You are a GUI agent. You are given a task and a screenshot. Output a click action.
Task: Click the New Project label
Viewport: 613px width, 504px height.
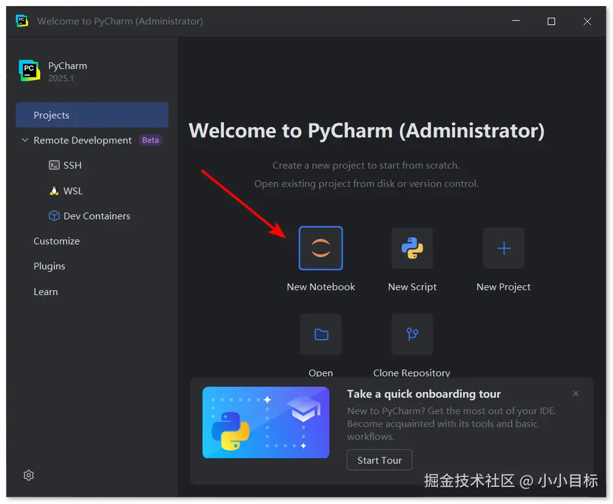point(504,287)
